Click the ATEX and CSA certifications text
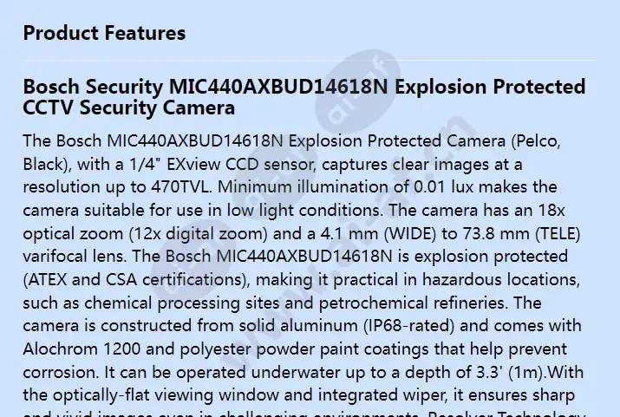Viewport: 620px width, 417px height. (134, 280)
